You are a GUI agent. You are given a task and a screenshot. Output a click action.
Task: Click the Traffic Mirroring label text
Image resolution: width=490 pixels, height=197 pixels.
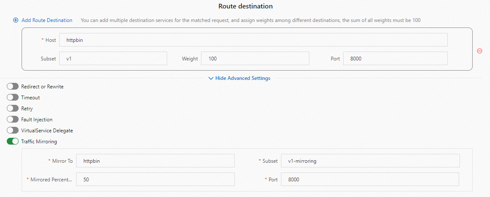(x=39, y=142)
